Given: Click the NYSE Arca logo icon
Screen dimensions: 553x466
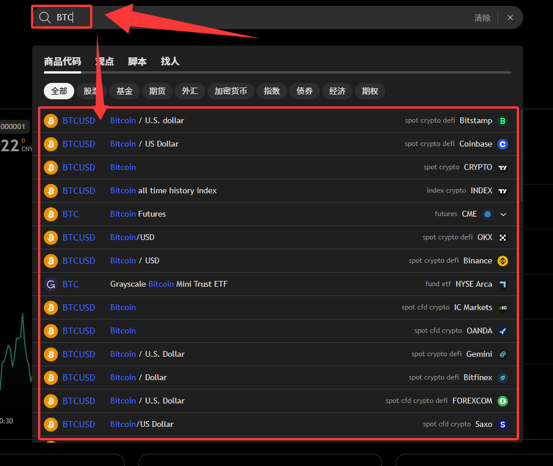Looking at the screenshot, I should click(x=503, y=284).
